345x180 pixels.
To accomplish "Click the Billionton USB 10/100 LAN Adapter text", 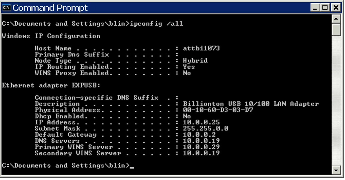I will tap(251, 104).
